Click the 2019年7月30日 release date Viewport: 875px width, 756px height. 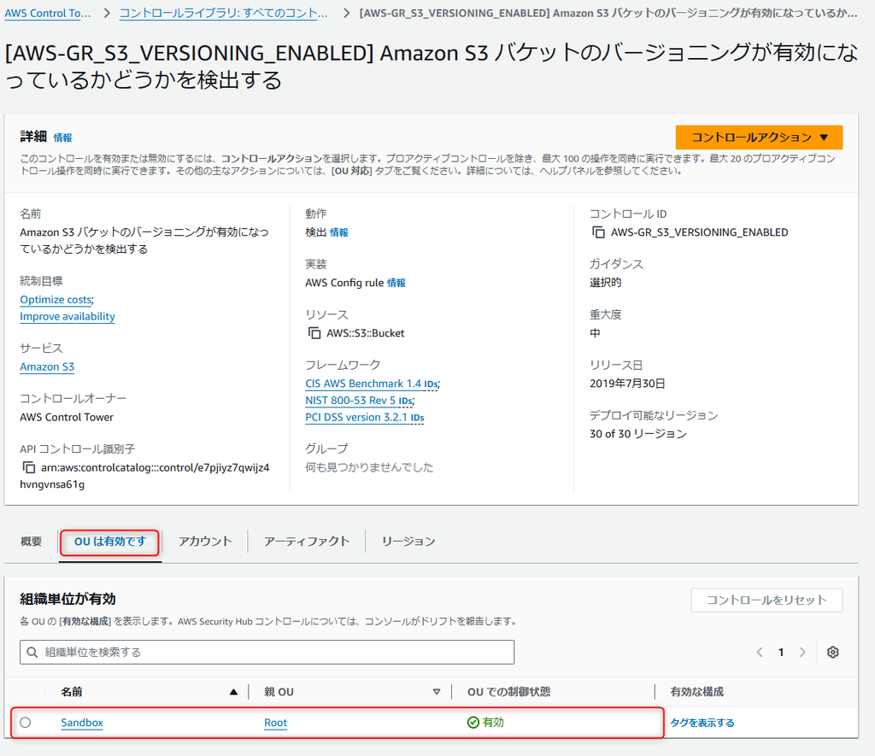[x=627, y=384]
